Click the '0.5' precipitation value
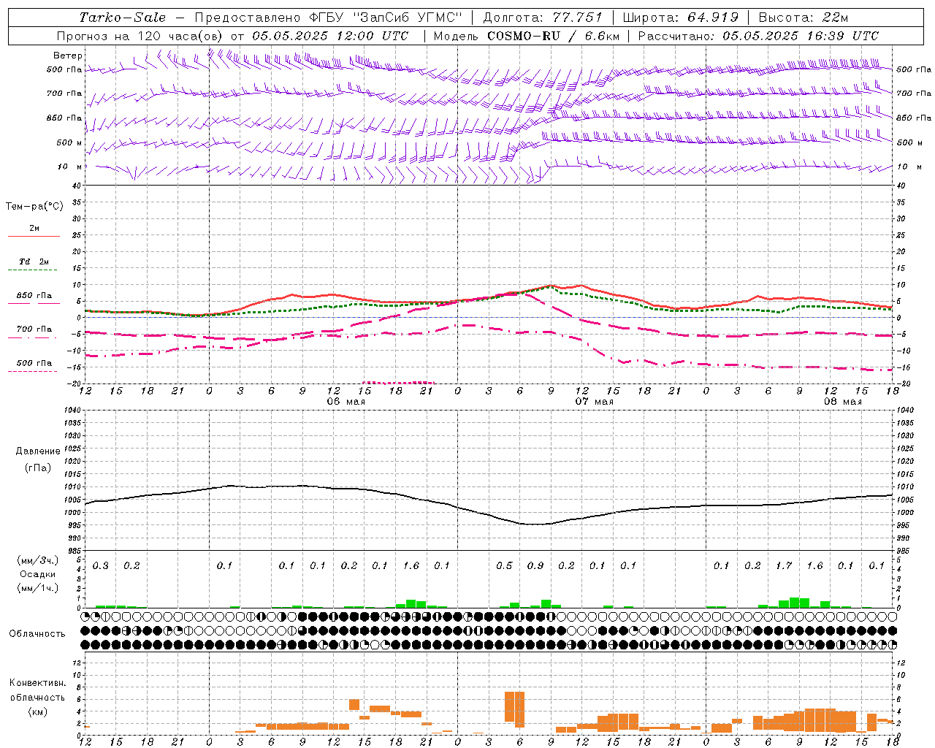The height and width of the screenshot is (748, 935). [x=504, y=565]
